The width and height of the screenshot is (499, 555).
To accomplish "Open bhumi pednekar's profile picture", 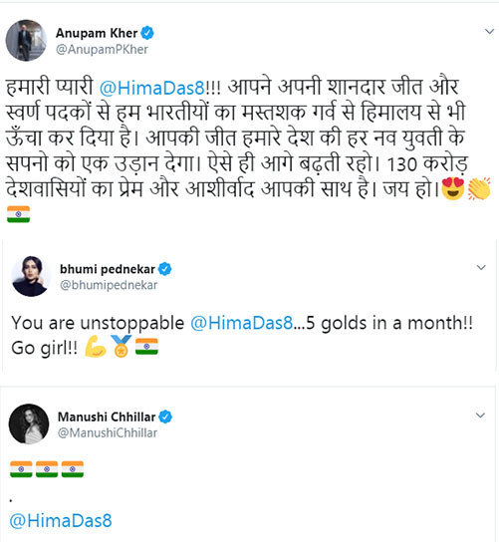I will pos(31,276).
